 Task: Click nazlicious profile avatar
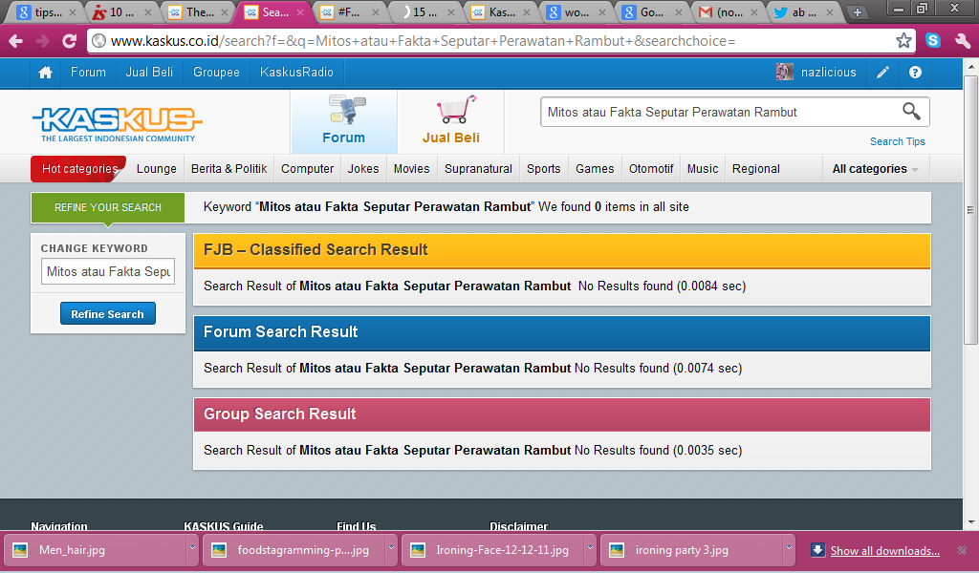pos(784,73)
